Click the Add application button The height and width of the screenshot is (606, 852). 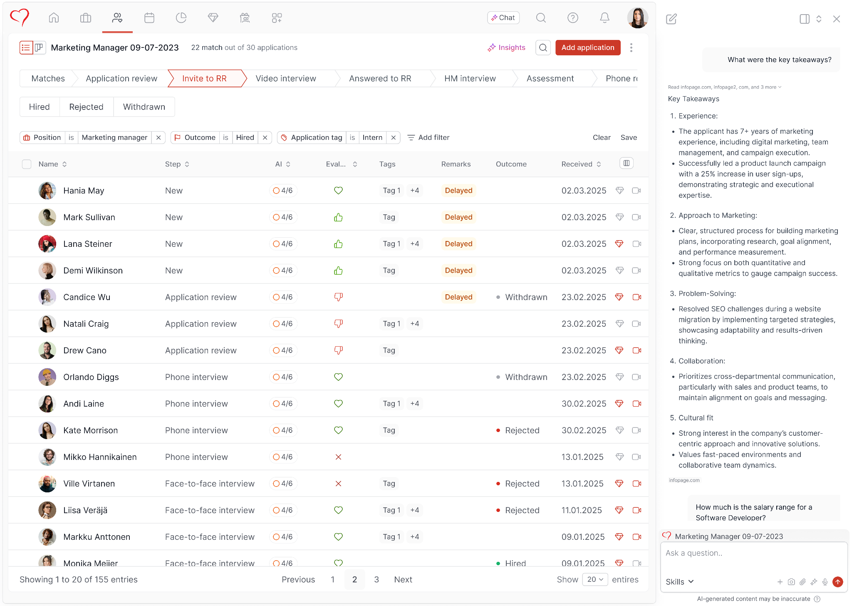tap(587, 47)
